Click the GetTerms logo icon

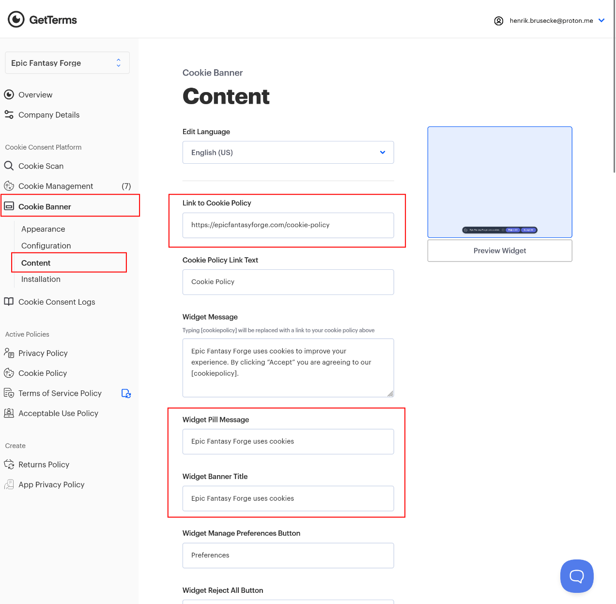point(16,19)
